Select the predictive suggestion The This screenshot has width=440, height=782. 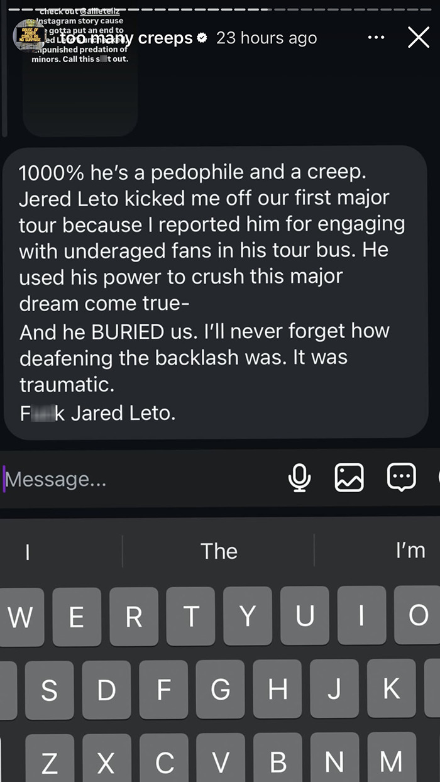pyautogui.click(x=219, y=551)
